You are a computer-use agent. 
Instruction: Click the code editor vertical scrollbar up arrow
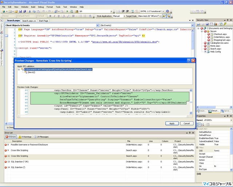coord(192,31)
